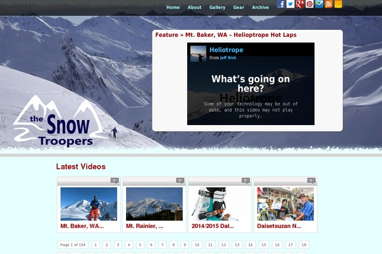
Task: Click comment bubble on Mt. Baker card
Action: coord(115,180)
